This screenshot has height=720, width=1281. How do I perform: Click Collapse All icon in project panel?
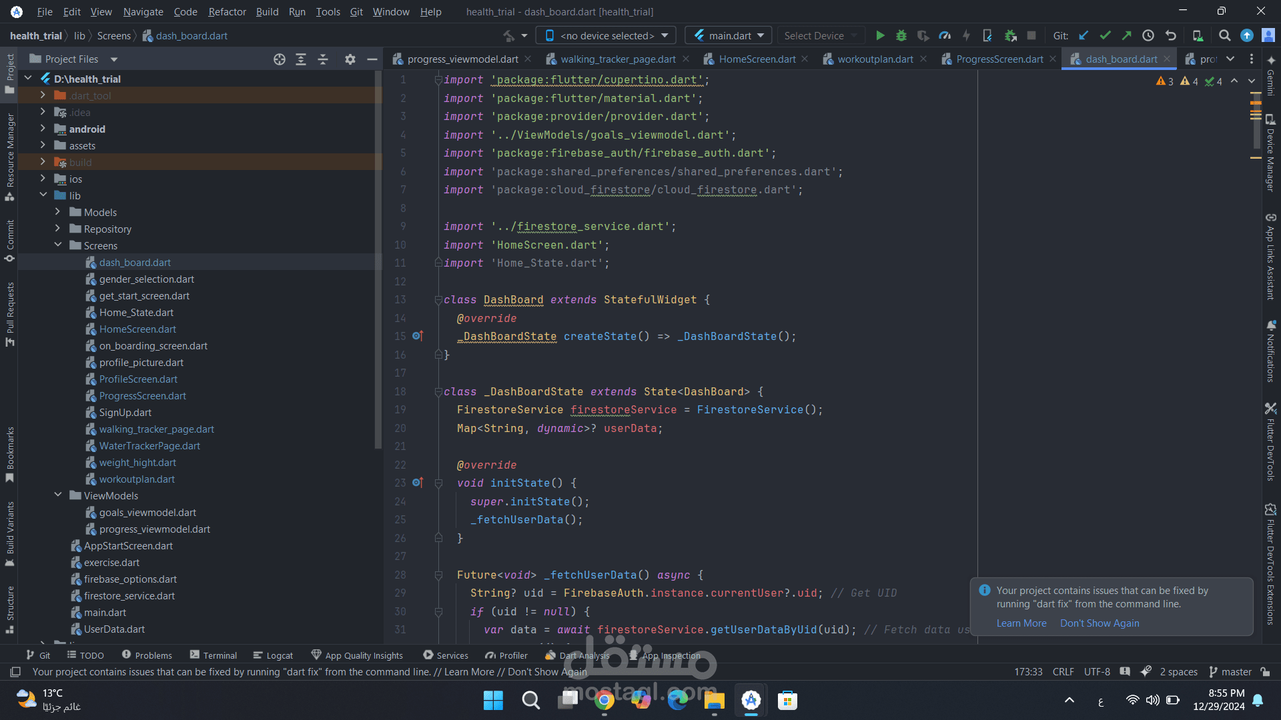(323, 59)
